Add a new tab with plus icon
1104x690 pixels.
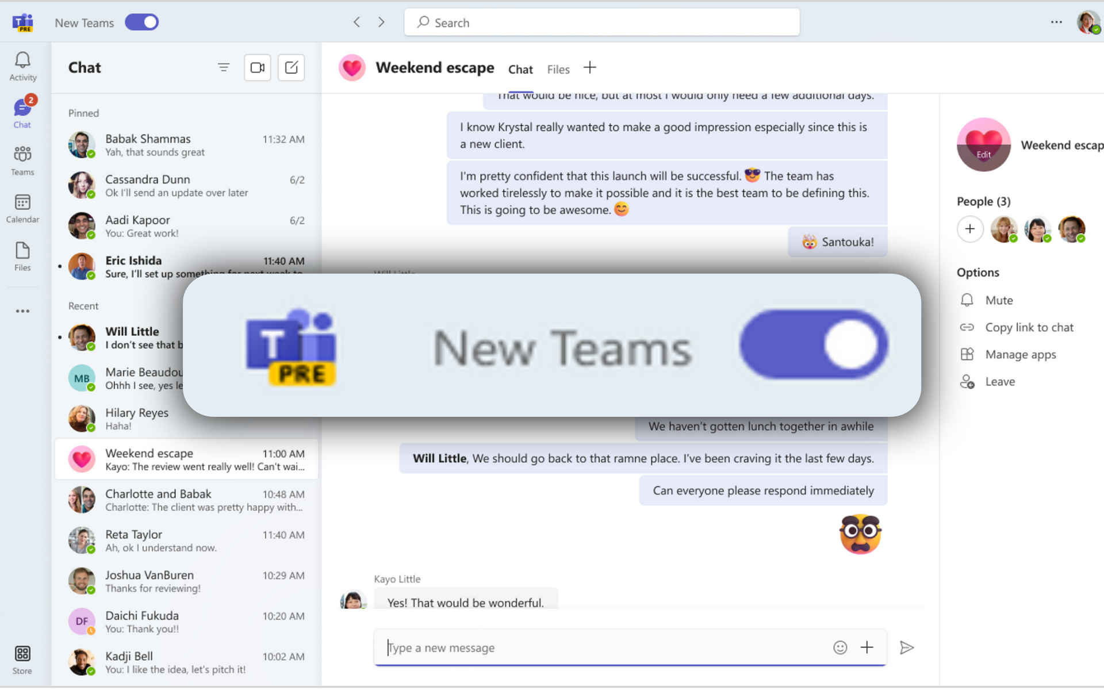point(590,68)
